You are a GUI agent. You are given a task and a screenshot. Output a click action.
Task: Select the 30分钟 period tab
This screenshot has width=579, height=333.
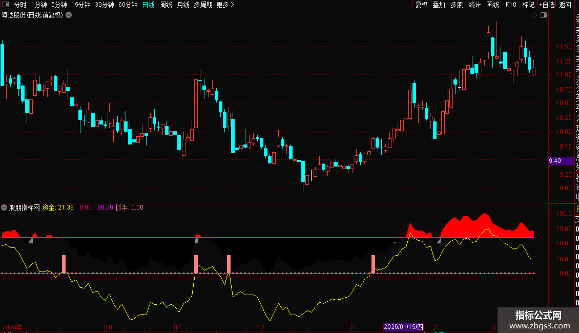click(105, 5)
